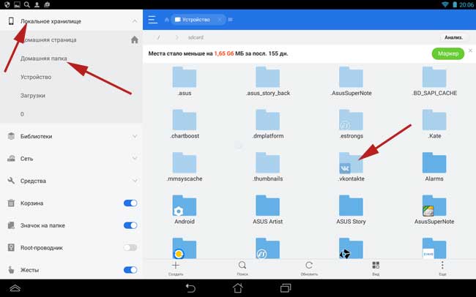Tap the Поиск search icon
476x297 pixels.
242,266
